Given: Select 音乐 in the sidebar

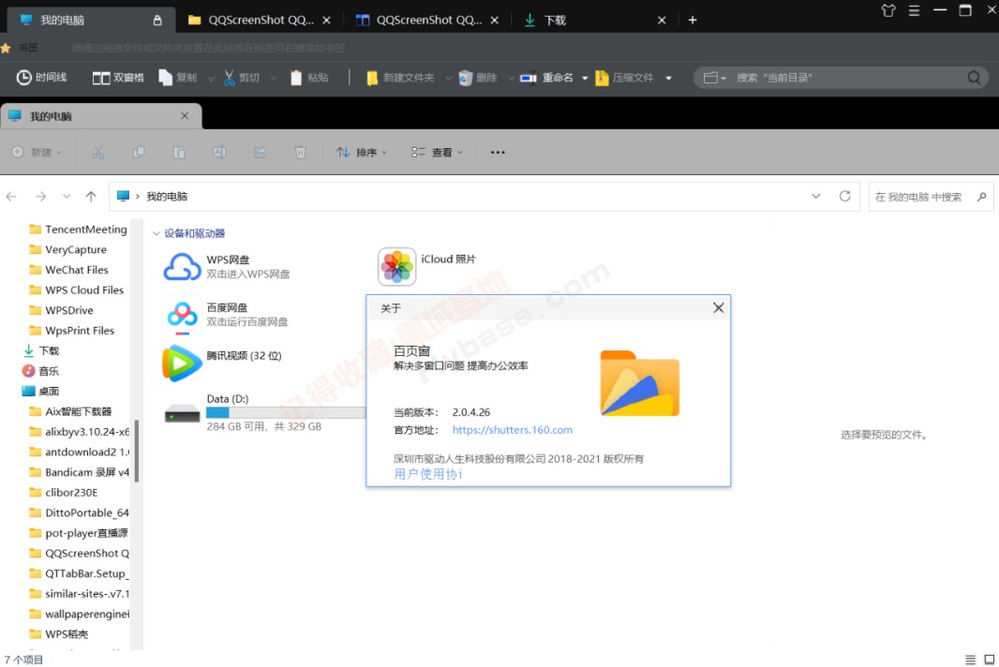Looking at the screenshot, I should point(41,371).
